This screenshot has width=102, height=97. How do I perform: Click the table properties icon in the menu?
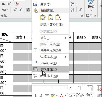[x=35, y=69]
